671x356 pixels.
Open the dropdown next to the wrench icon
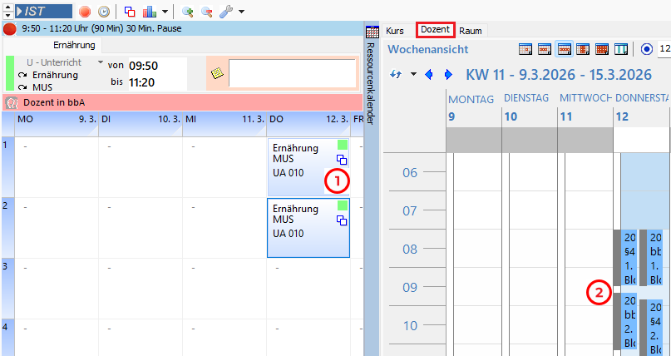[x=241, y=12]
